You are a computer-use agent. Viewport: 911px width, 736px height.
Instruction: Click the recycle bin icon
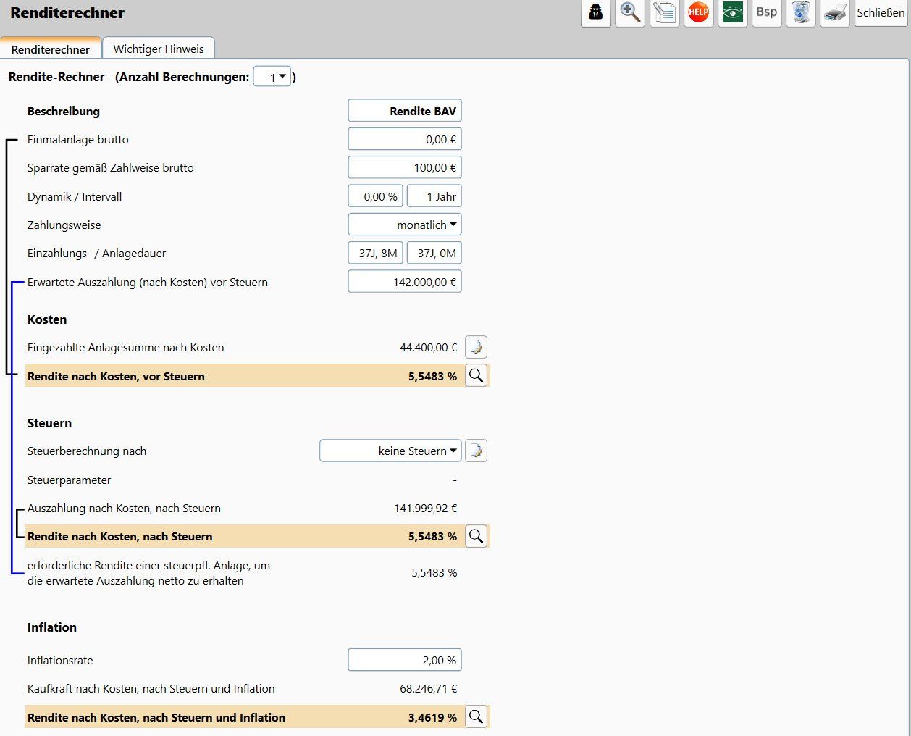pyautogui.click(x=801, y=13)
